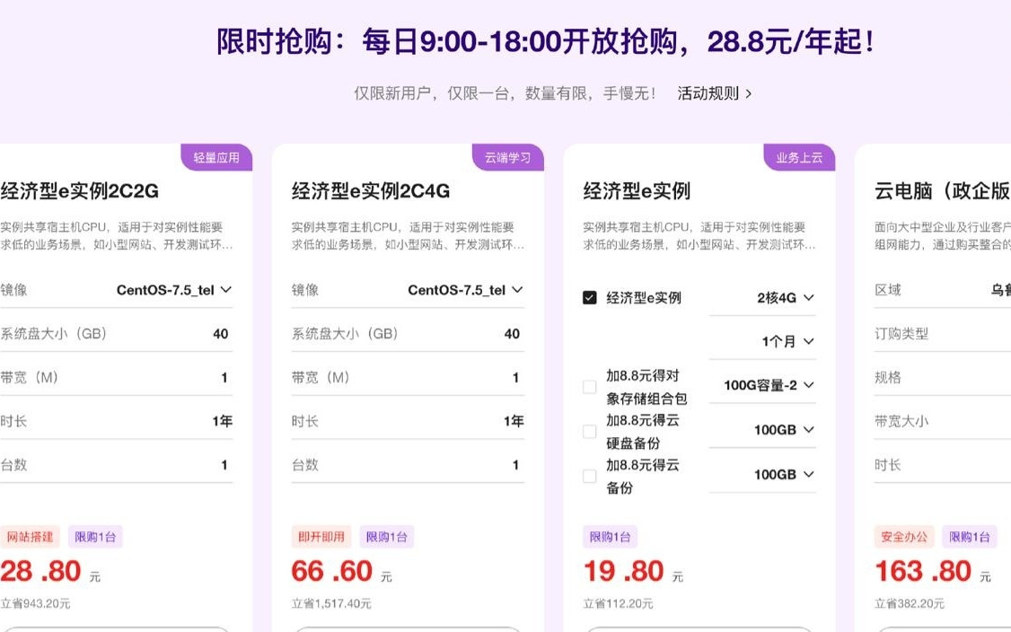Enable 加8.8元得云备份 checkbox
The width and height of the screenshot is (1011, 632).
589,476
